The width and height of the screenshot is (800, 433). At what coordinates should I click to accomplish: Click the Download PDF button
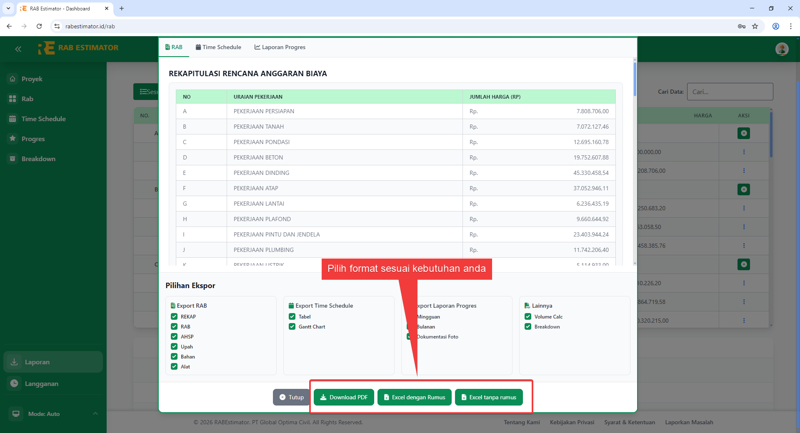point(343,397)
